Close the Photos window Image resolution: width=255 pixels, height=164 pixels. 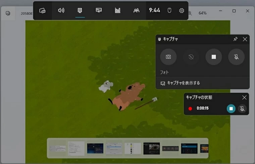pos(248,11)
